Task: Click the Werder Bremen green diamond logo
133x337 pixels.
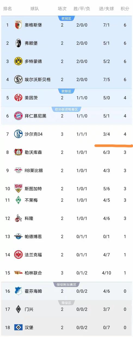Action: point(18,200)
